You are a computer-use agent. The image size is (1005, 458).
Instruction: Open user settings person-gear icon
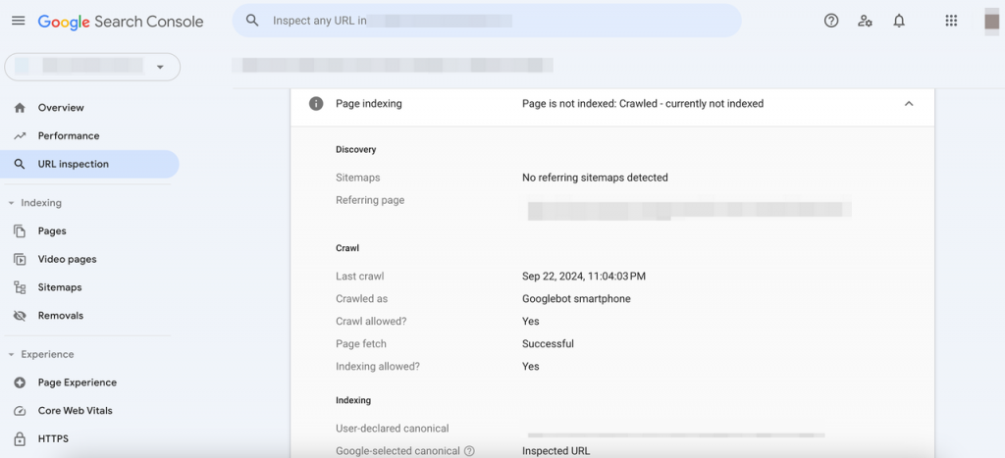pos(865,21)
